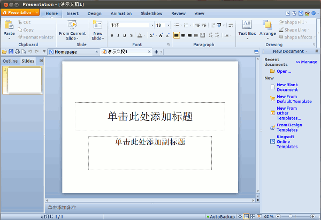Viewport: 321px width, 220px height.
Task: Switch to the Slide Show tab
Action: pyautogui.click(x=151, y=13)
